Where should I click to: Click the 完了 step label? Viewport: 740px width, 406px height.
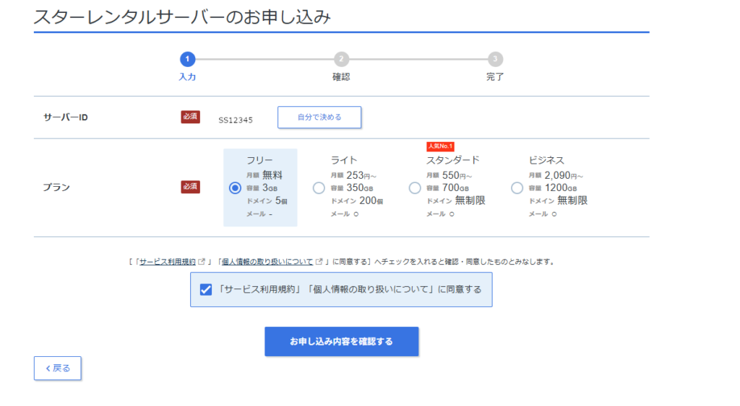[495, 76]
